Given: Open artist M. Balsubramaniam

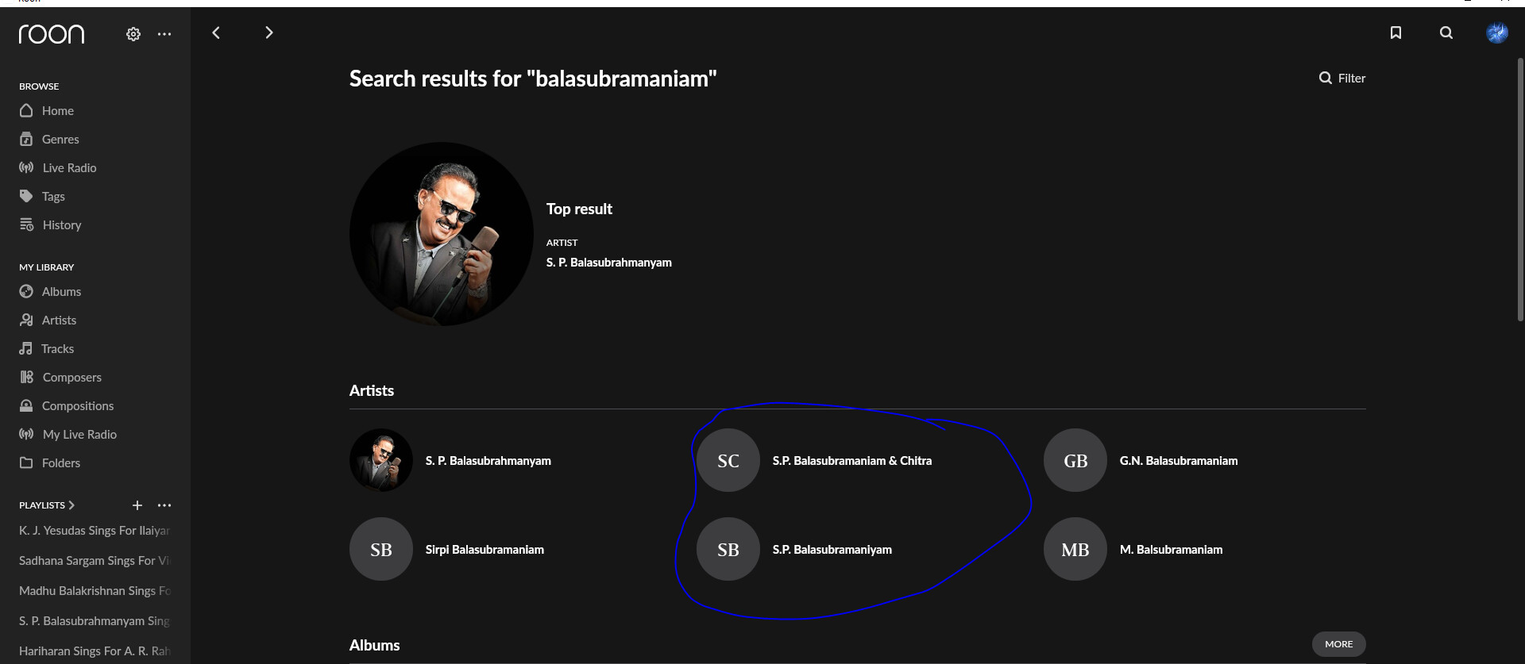Looking at the screenshot, I should tap(1171, 550).
